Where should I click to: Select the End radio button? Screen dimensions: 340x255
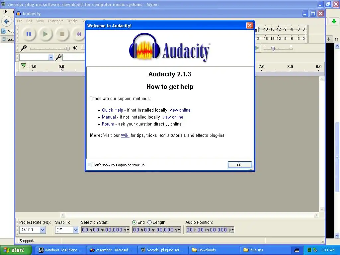[x=134, y=222]
